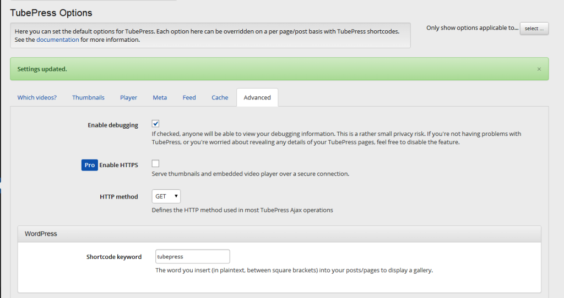The height and width of the screenshot is (298, 564).
Task: Select the Advanced tab
Action: (257, 98)
